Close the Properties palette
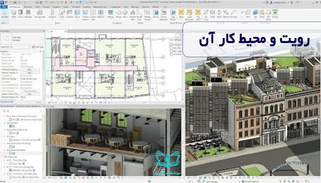Image resolution: width=321 pixels, height=183 pixels. (x=44, y=31)
